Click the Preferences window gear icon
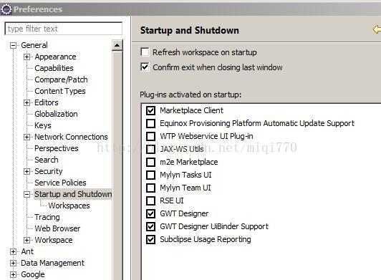381x280 pixels. point(6,9)
